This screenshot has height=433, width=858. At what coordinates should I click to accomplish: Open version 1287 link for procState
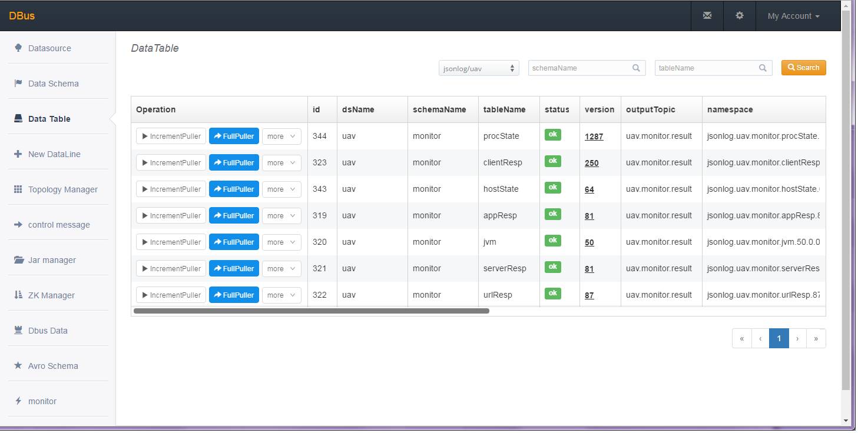594,136
